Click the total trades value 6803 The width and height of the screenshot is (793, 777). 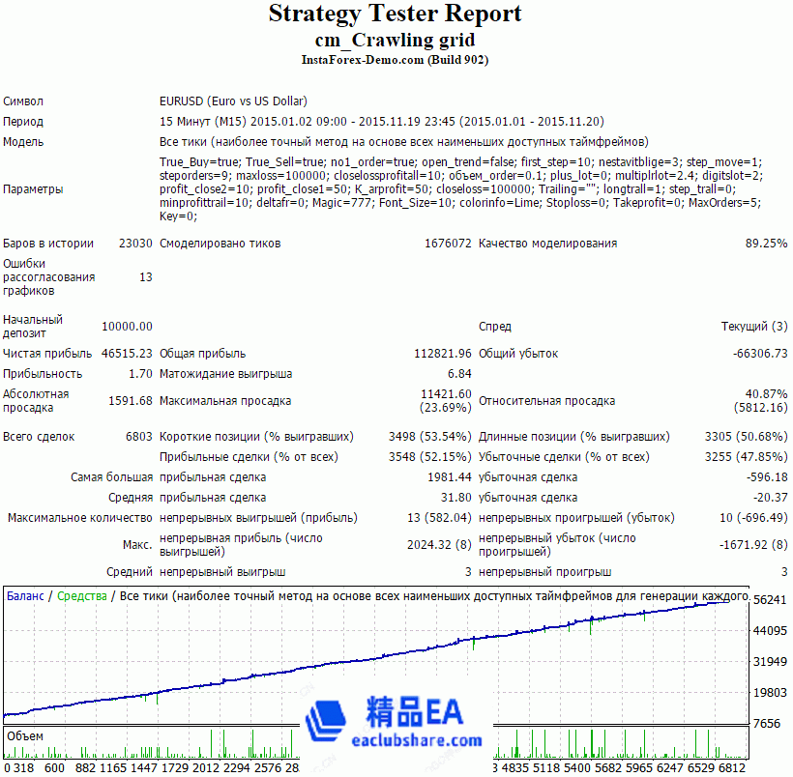(x=138, y=437)
